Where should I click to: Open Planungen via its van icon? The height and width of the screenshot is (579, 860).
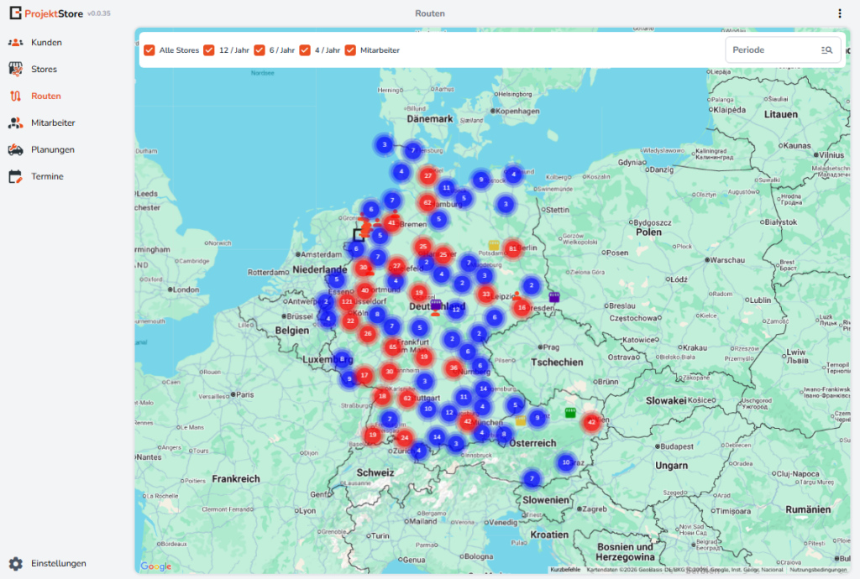(16, 149)
